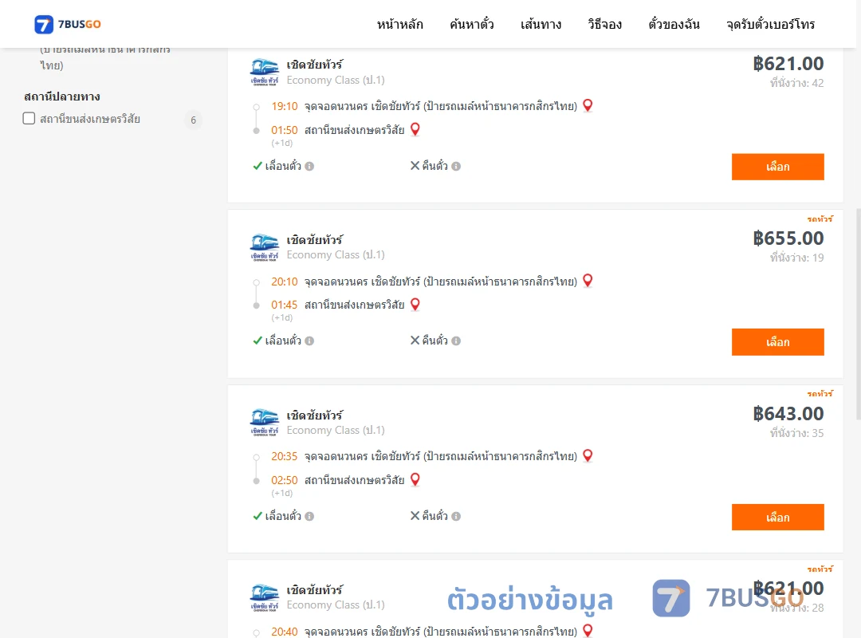Open วิธีจอง in the navigation
This screenshot has height=638, width=861.
coord(604,24)
